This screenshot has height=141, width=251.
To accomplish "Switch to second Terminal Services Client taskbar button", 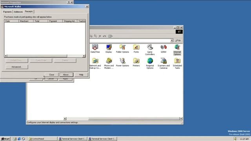I will (x=102, y=139).
